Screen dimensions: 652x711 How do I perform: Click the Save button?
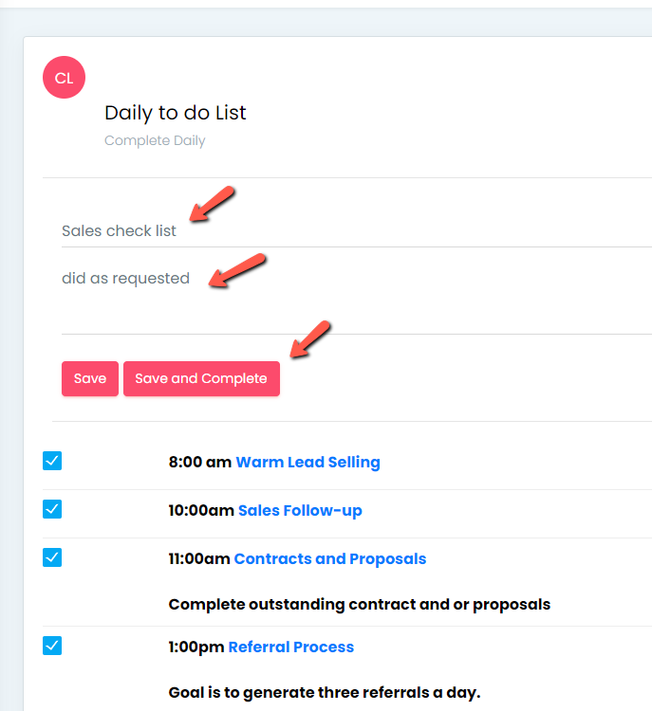pos(90,378)
